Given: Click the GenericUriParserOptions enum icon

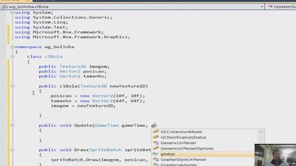Looking at the screenshot, I should coord(156,148).
